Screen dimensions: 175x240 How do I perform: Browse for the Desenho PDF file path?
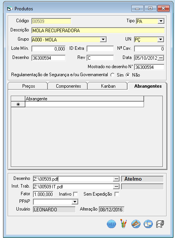116,179
